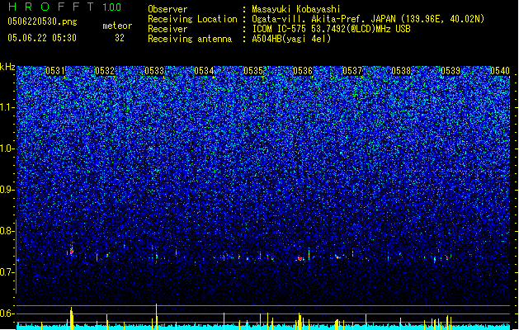Click the meteor echo near 0536
This screenshot has height=330, width=519.
[300, 258]
